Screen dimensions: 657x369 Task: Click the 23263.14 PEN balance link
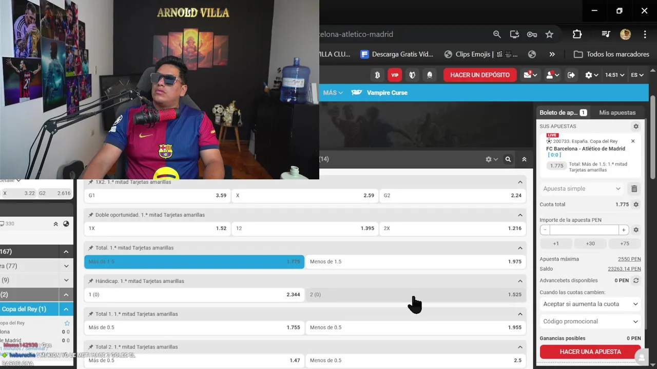[624, 269]
